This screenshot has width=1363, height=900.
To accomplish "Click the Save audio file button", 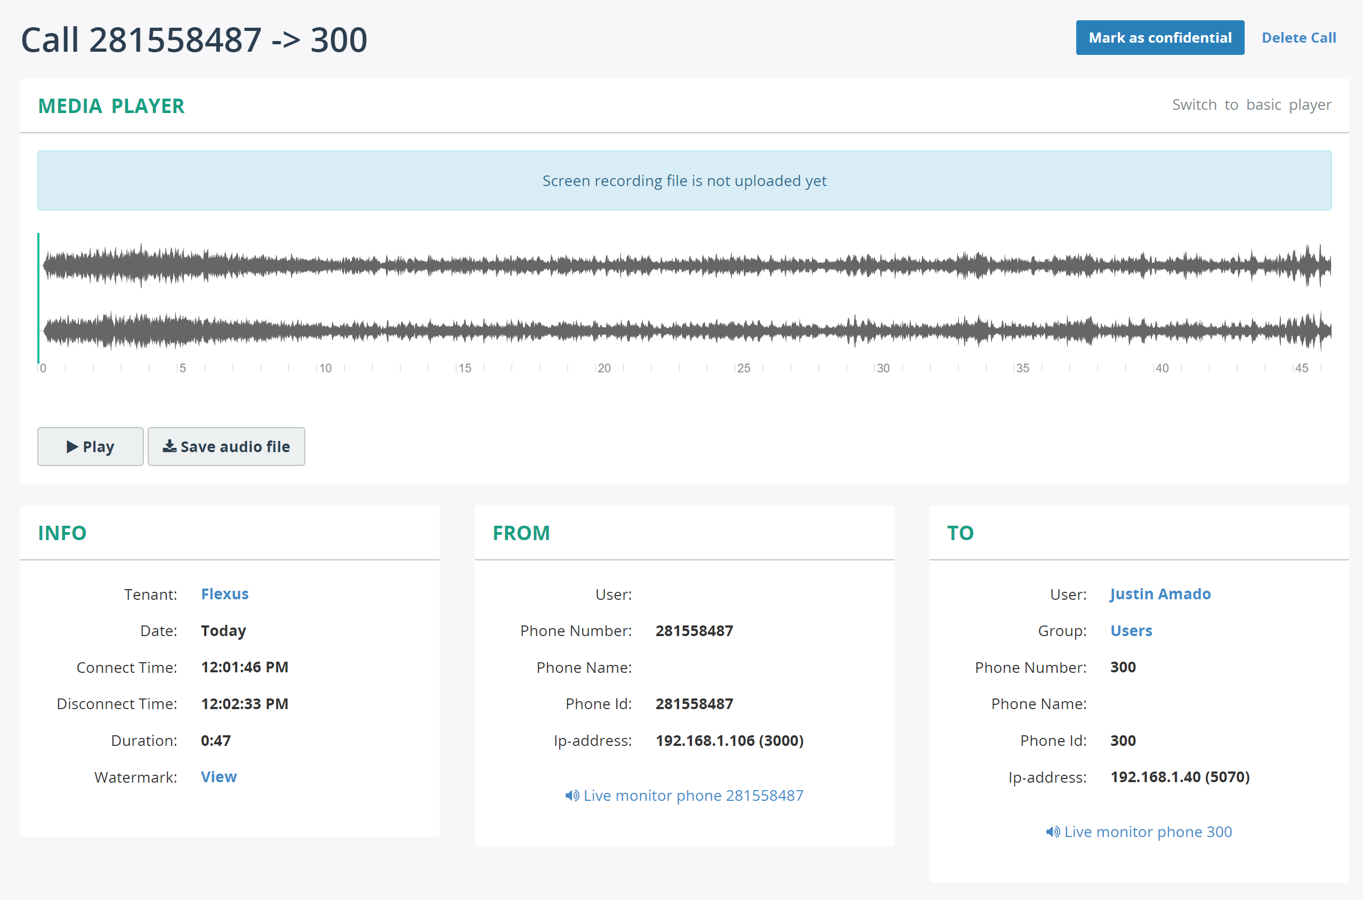I will (x=226, y=446).
